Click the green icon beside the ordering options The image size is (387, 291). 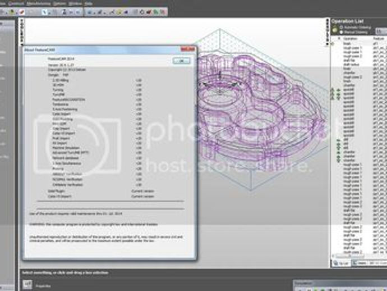click(335, 30)
